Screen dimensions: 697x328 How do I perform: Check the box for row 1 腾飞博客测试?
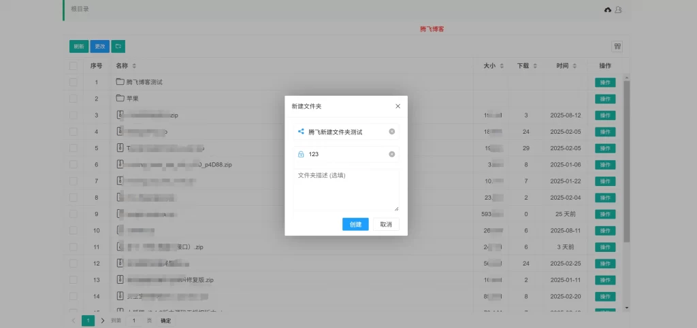74,82
